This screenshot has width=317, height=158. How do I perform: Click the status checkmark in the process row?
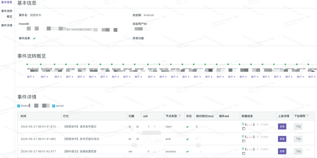point(187,152)
